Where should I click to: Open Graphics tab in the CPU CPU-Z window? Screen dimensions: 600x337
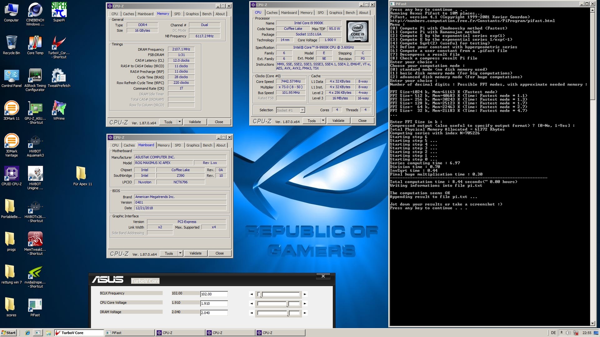pyautogui.click(x=336, y=13)
